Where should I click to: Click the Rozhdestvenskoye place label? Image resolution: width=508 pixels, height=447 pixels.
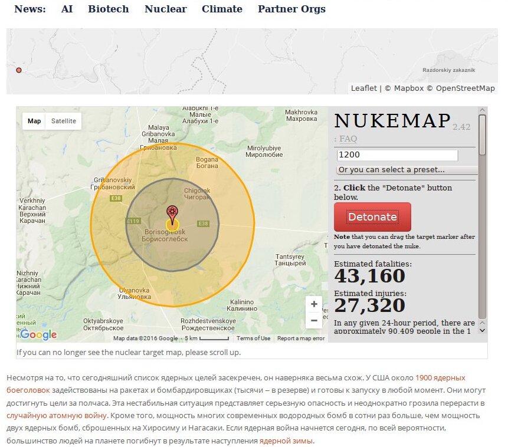[208, 324]
